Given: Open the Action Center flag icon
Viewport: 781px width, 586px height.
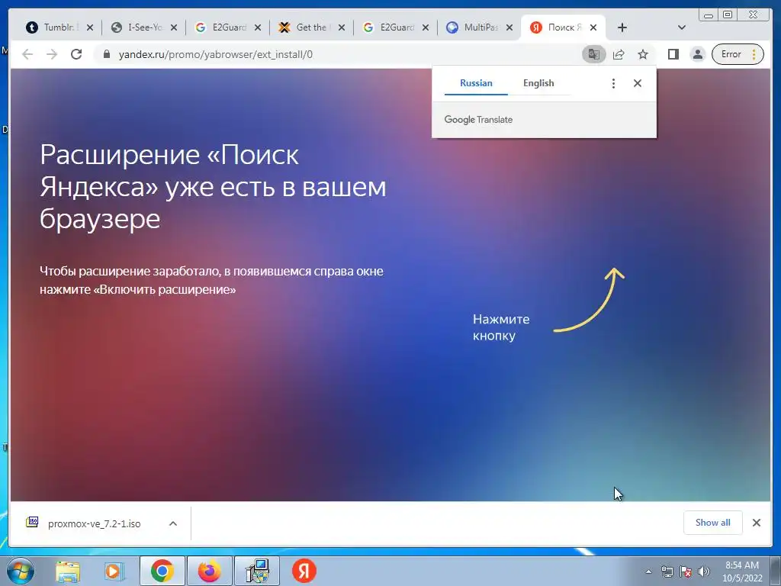Looking at the screenshot, I should tap(686, 572).
